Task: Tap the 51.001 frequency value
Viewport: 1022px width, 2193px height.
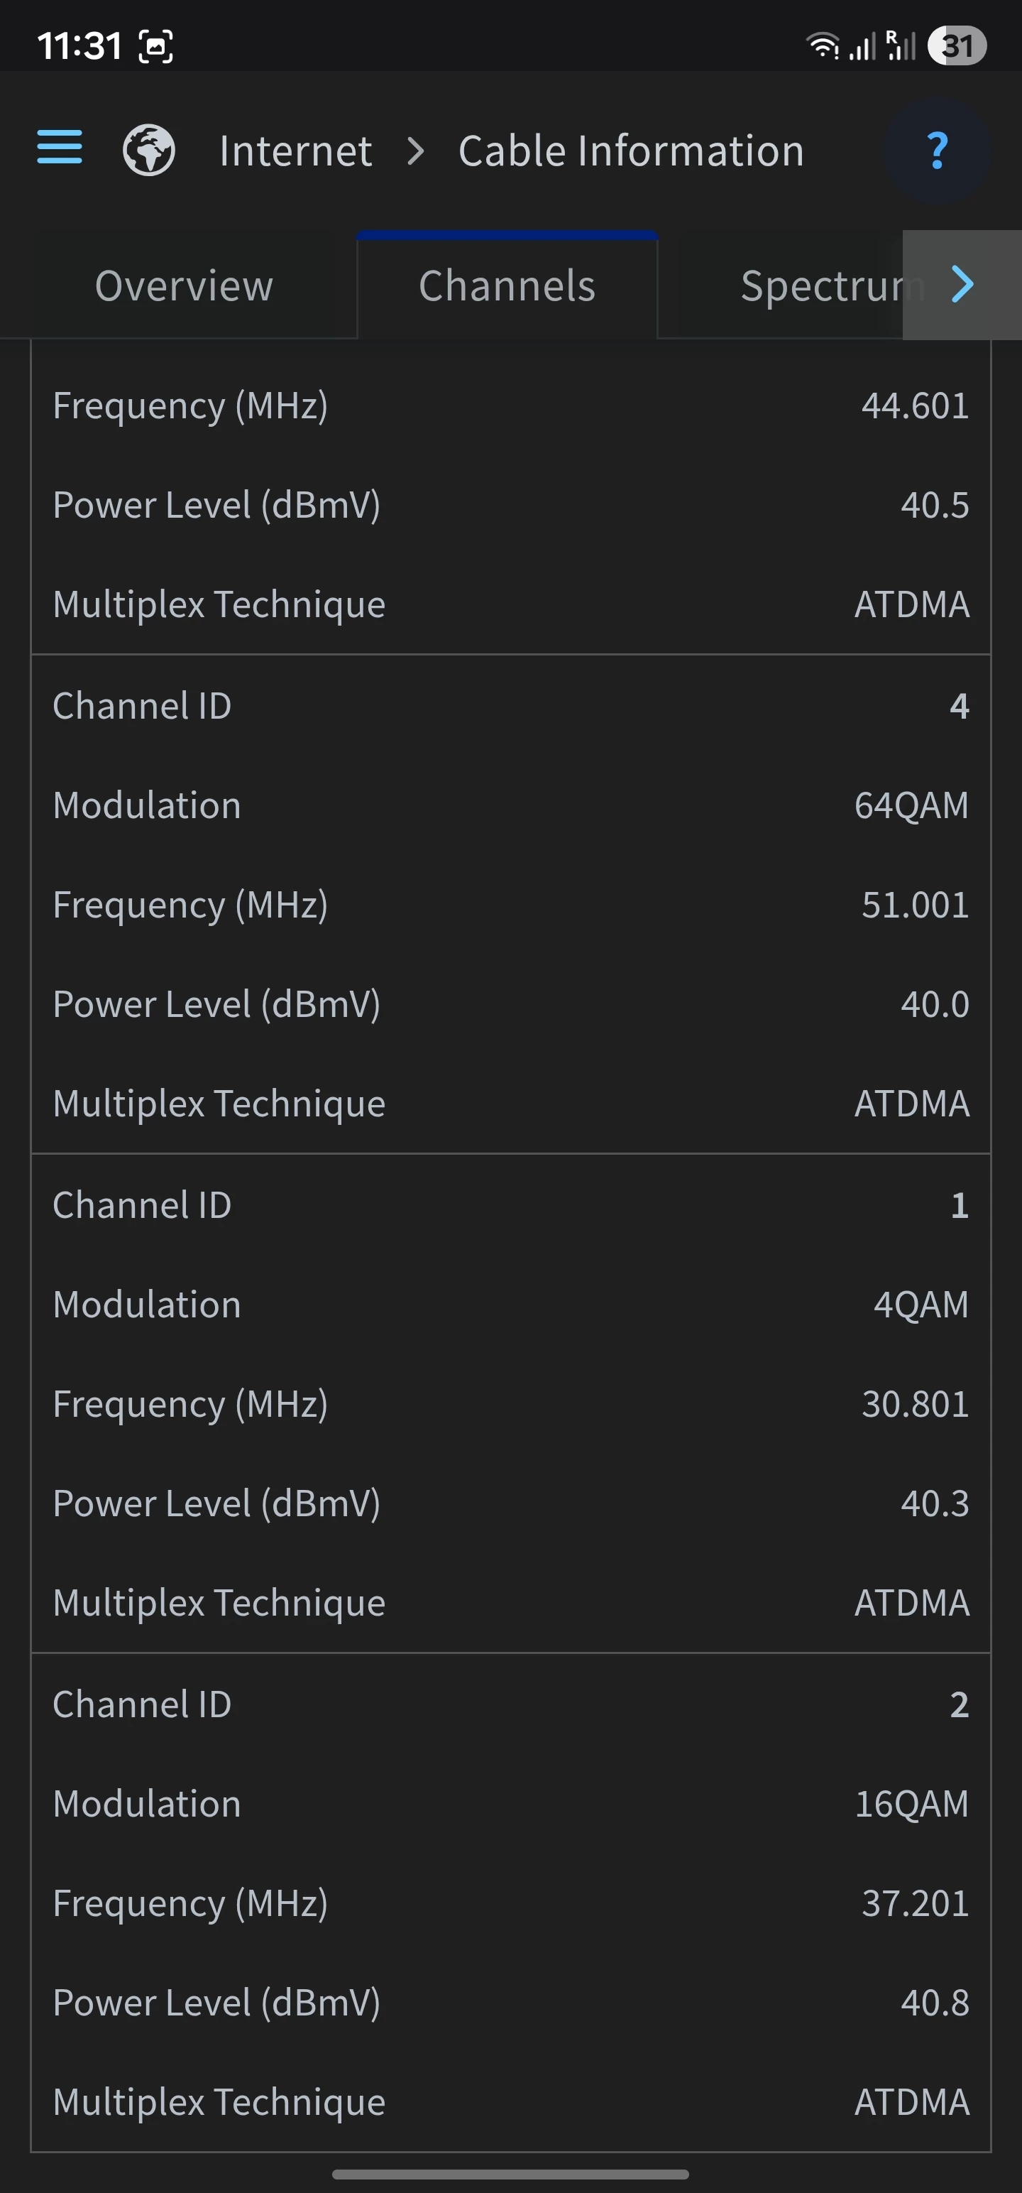Action: pos(915,905)
